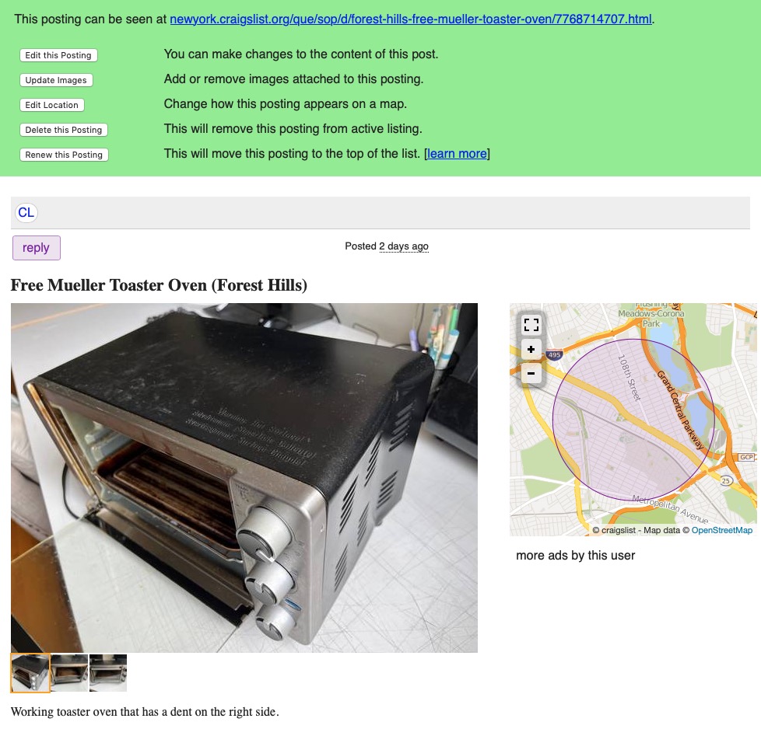The height and width of the screenshot is (729, 761).
Task: Open the OpenStreetMap attribution link
Action: [721, 530]
